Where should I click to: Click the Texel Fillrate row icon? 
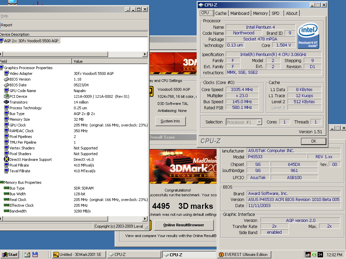[6, 171]
